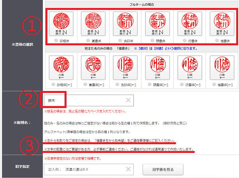The height and width of the screenshot is (178, 239).
Task: Click the engraving name field containing 鈴木
Action: (89, 101)
